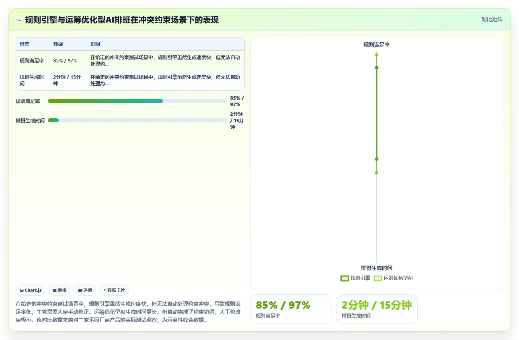The height and width of the screenshot is (340, 519).
Task: Click the 规则引擎 legend color box
Action: pos(345,278)
